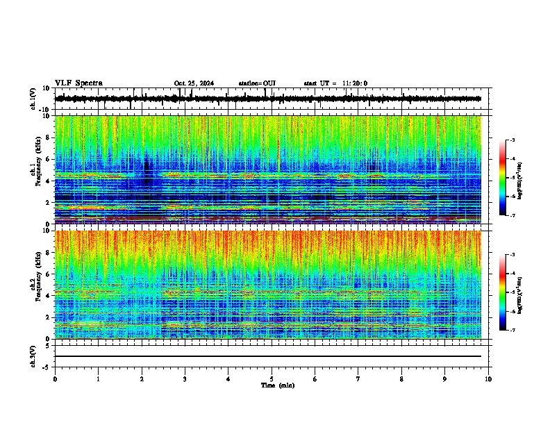Viewport: 550px width, 425px height.
Task: Click the ch.2 "Frequency (kHz)" axis label
Action: tap(38, 276)
